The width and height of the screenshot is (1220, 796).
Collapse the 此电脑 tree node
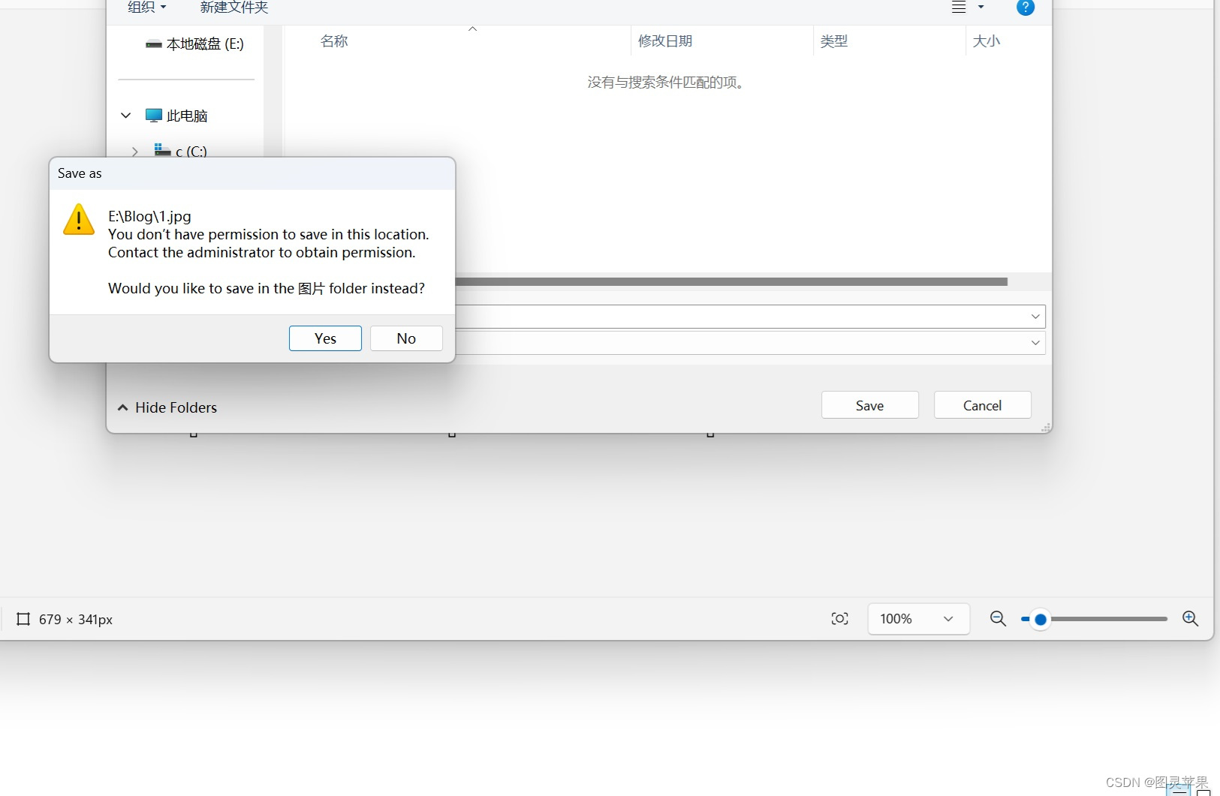126,116
